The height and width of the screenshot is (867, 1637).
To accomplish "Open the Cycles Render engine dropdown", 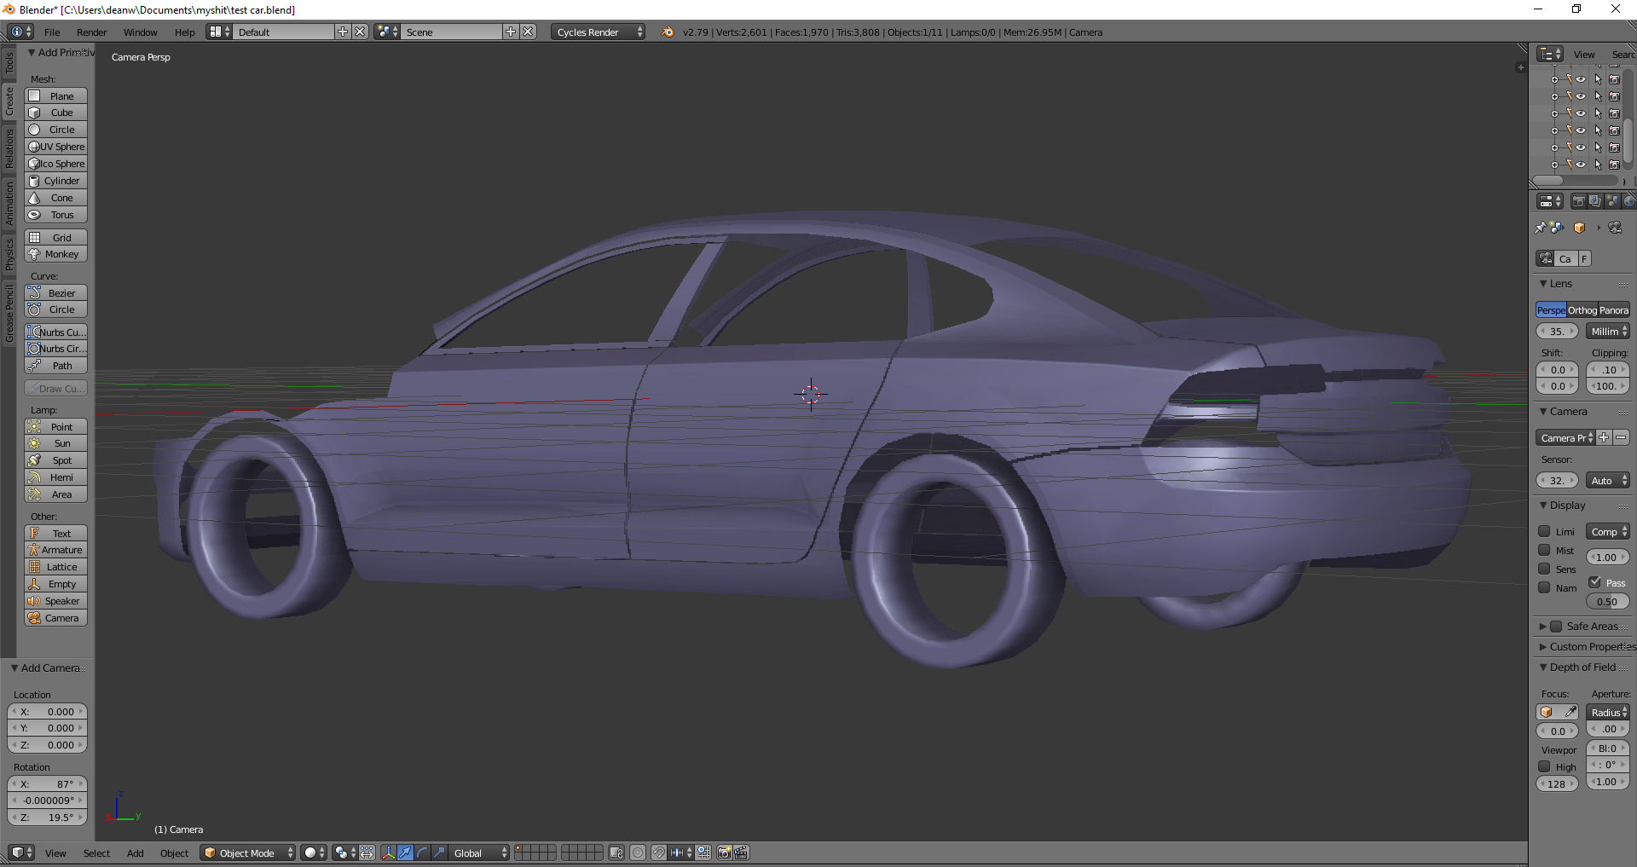I will [599, 32].
